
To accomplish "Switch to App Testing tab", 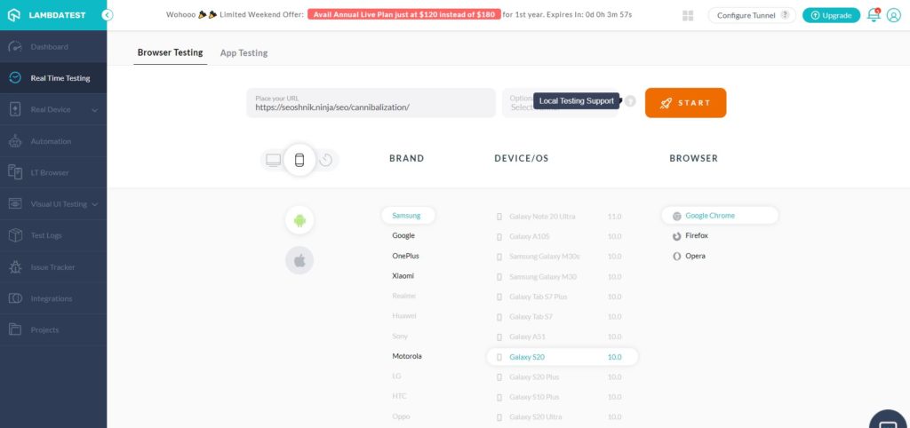I will click(x=243, y=52).
